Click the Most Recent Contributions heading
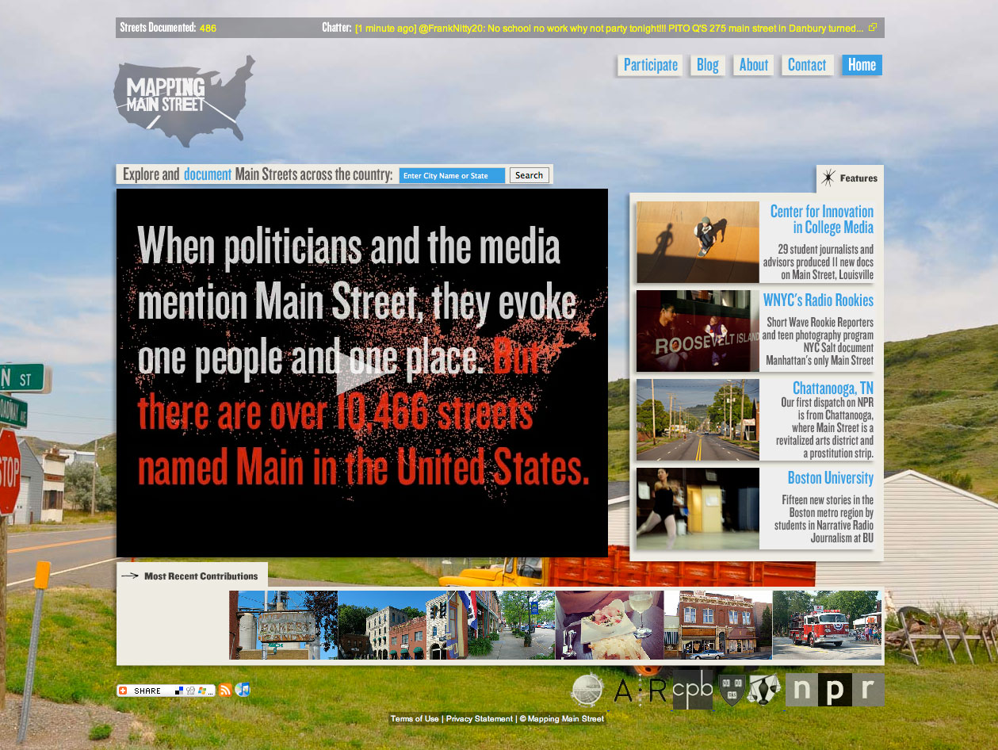This screenshot has height=750, width=998. [201, 576]
